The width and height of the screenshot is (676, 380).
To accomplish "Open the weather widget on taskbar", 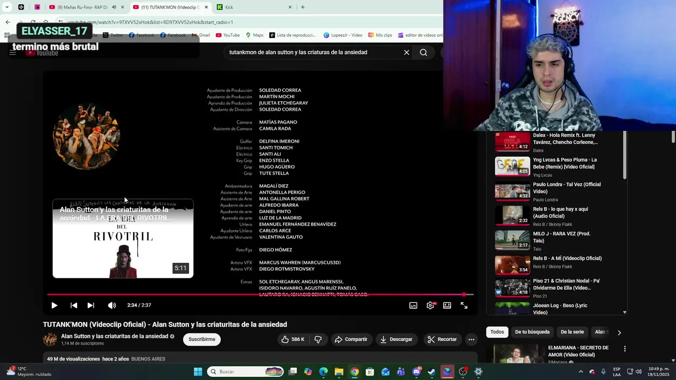I will 29,372.
